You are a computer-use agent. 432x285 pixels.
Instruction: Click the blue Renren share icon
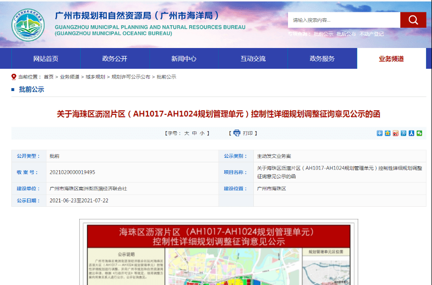(x=412, y=133)
